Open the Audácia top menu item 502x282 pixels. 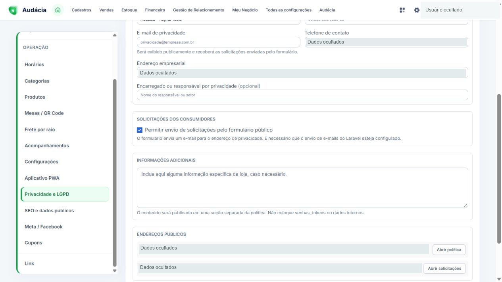(327, 10)
